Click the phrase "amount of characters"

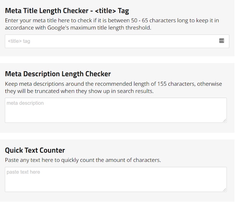tap(133, 160)
